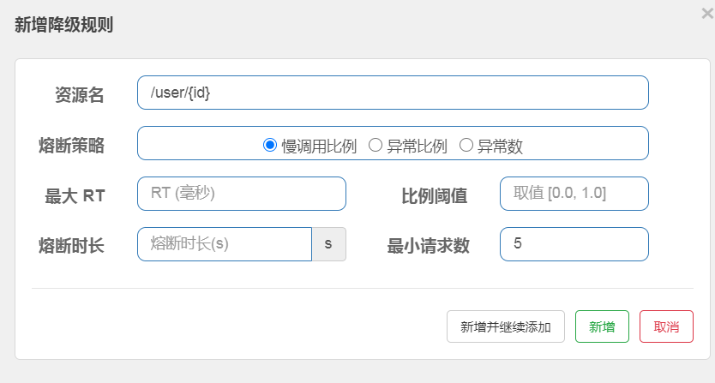Focus the 熔断时长 seconds input
This screenshot has width=715, height=383.
click(x=224, y=243)
